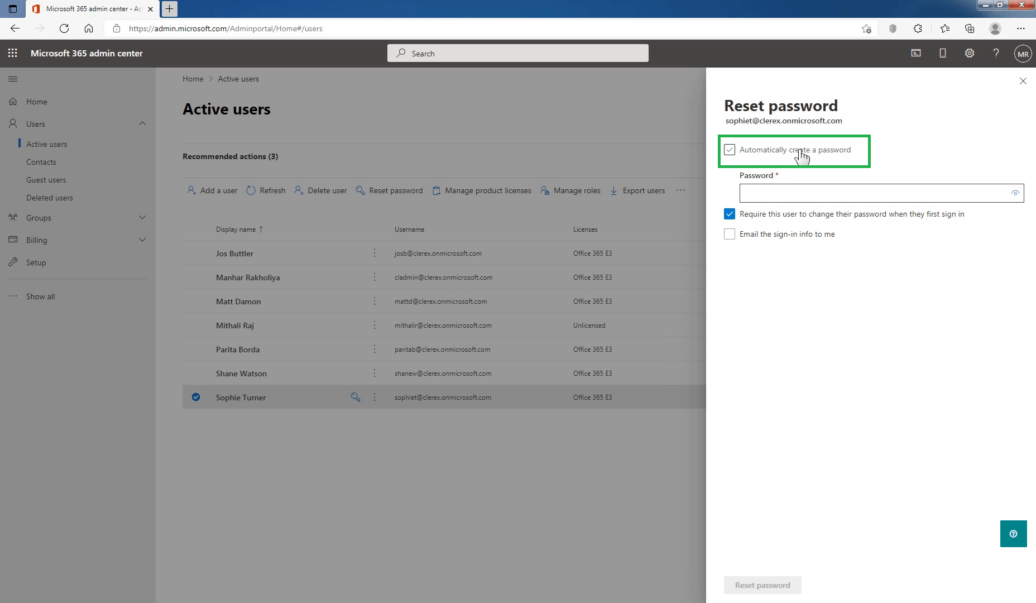
Task: Open Manage product licenses
Action: click(x=482, y=190)
